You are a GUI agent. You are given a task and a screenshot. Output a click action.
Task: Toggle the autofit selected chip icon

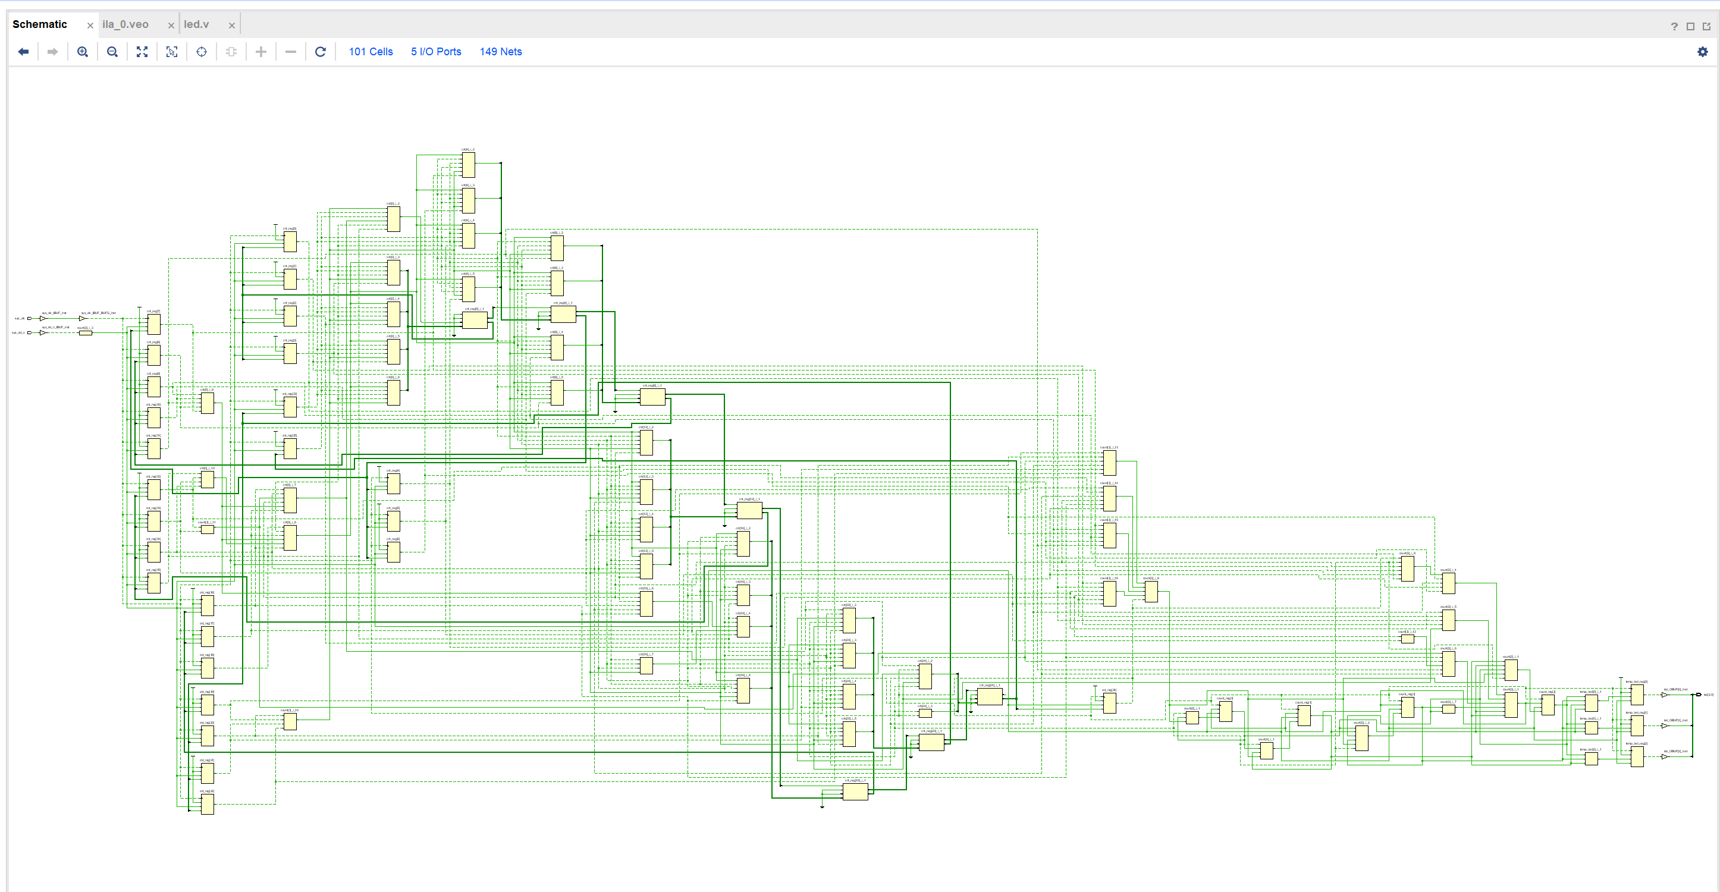click(x=231, y=51)
